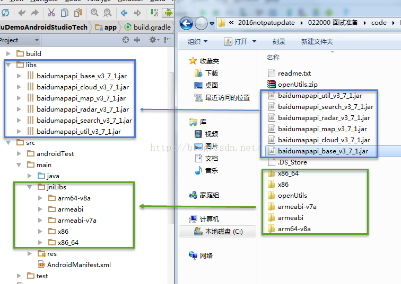The width and height of the screenshot is (401, 284).
Task: Click Explorer's blue Back button
Action: coord(186,23)
